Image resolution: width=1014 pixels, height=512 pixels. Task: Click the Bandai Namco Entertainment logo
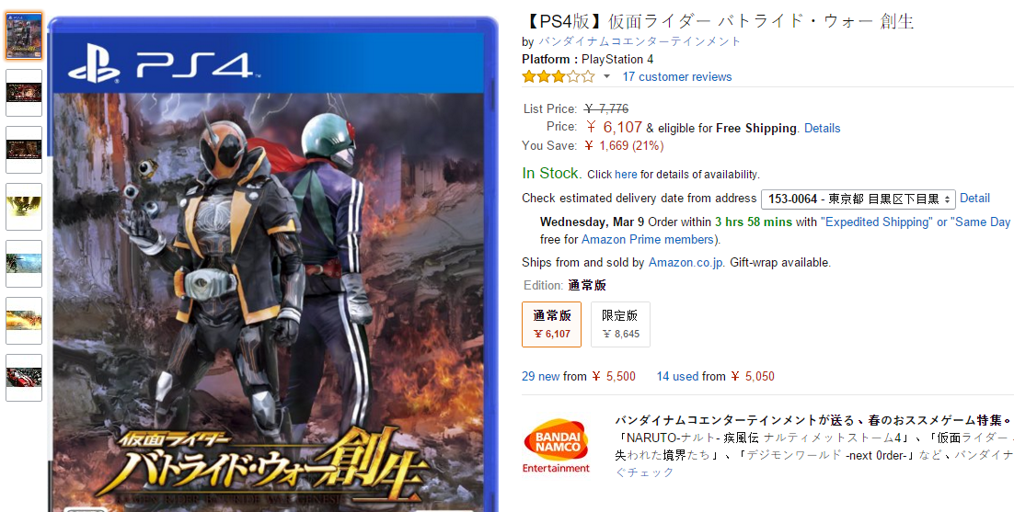point(556,446)
